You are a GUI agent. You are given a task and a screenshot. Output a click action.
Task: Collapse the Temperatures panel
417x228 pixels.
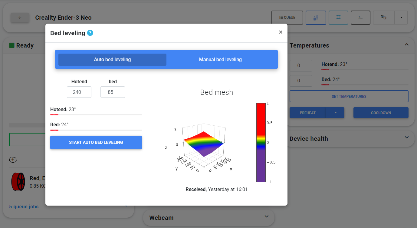pyautogui.click(x=407, y=45)
